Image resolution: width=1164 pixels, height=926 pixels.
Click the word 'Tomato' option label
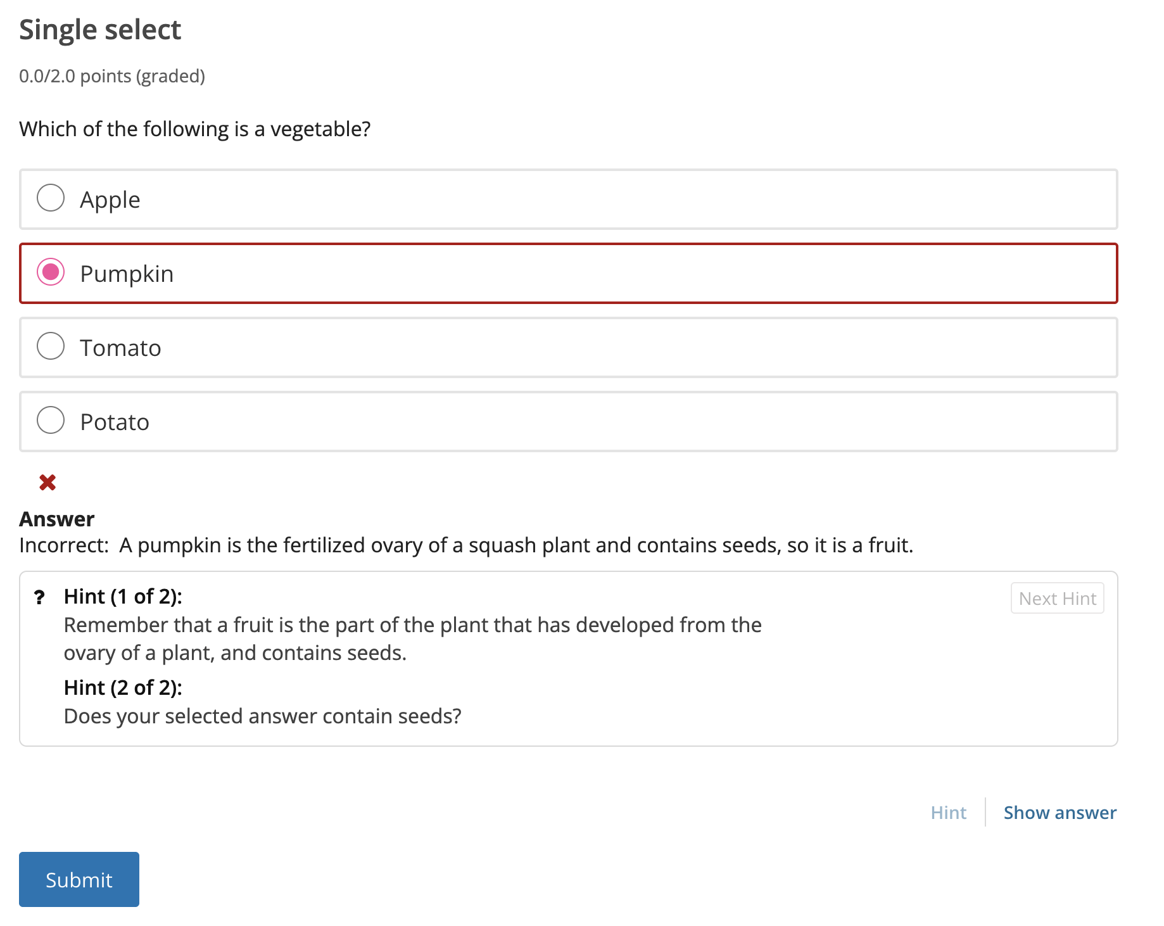tap(120, 348)
